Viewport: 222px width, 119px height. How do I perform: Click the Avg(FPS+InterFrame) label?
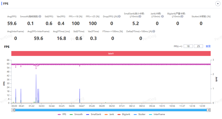pyautogui.click(x=38, y=31)
